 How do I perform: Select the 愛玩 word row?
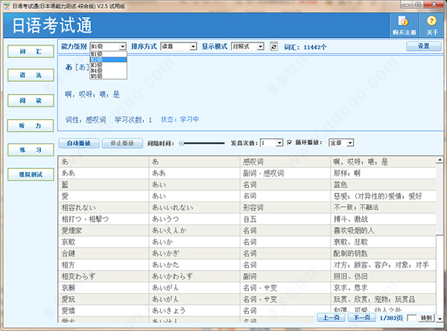[247, 300]
